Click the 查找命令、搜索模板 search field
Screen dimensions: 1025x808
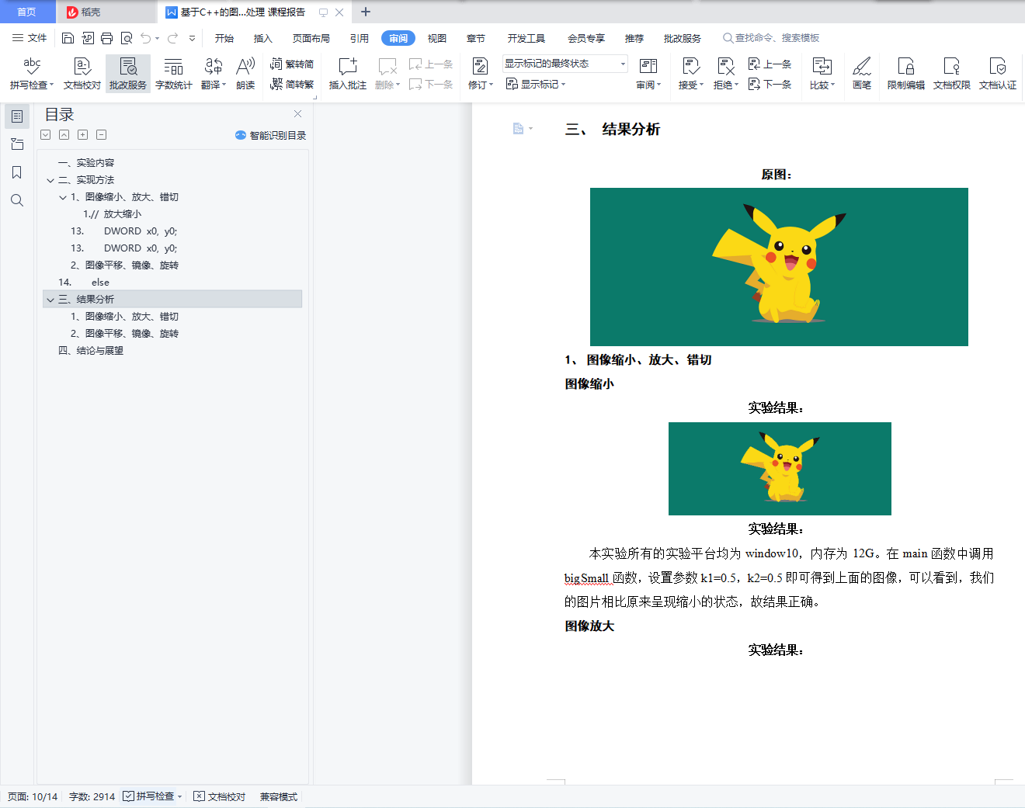(x=771, y=38)
